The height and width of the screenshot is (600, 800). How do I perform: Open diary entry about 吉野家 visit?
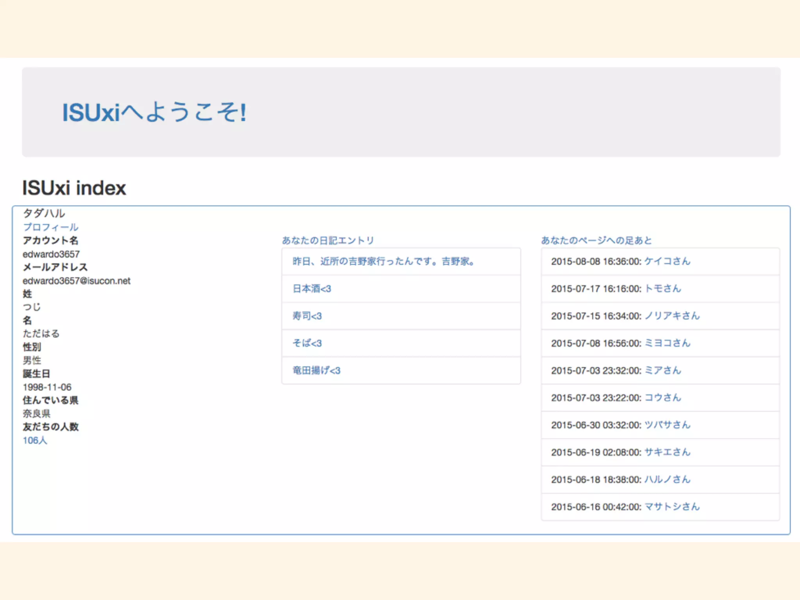[383, 261]
